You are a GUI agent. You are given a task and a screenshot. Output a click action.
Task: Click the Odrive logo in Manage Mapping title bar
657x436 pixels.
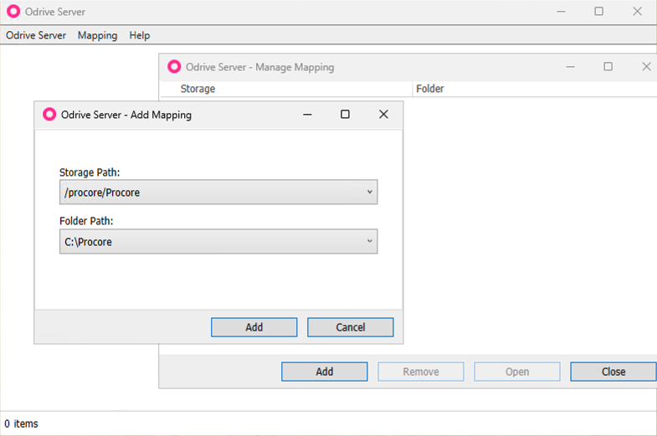(174, 67)
